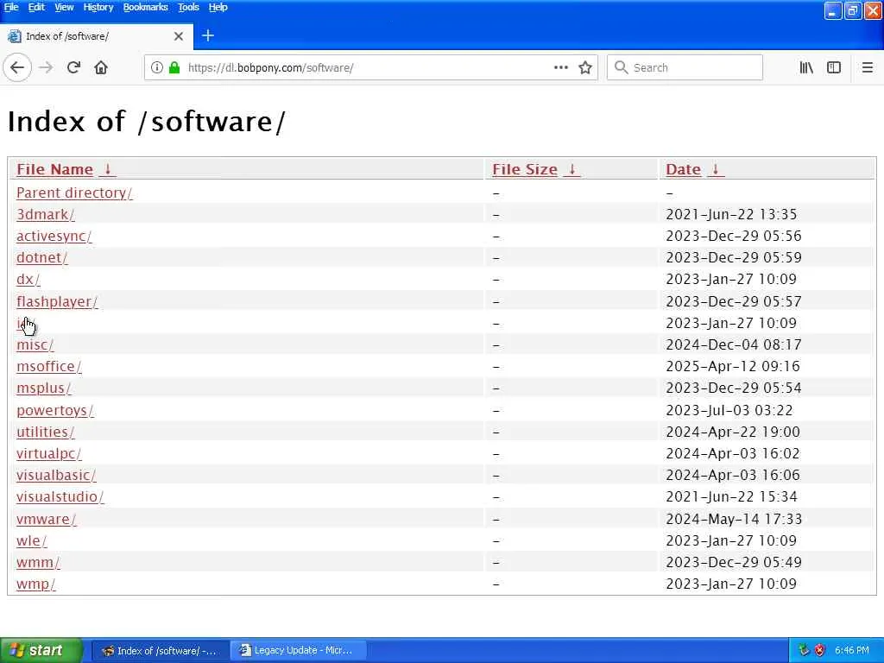Select the Index of /software/ tab
Screen dimensions: 884x663
pos(97,36)
